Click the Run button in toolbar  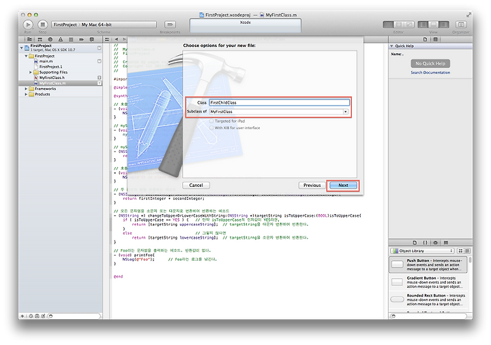point(28,25)
